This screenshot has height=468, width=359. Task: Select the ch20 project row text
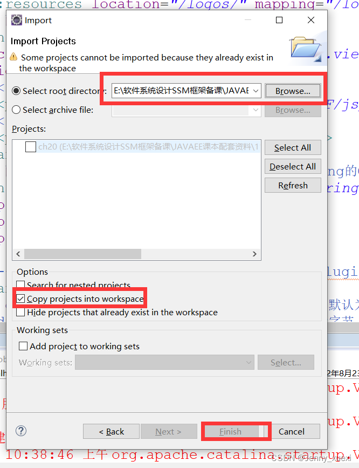[149, 147]
